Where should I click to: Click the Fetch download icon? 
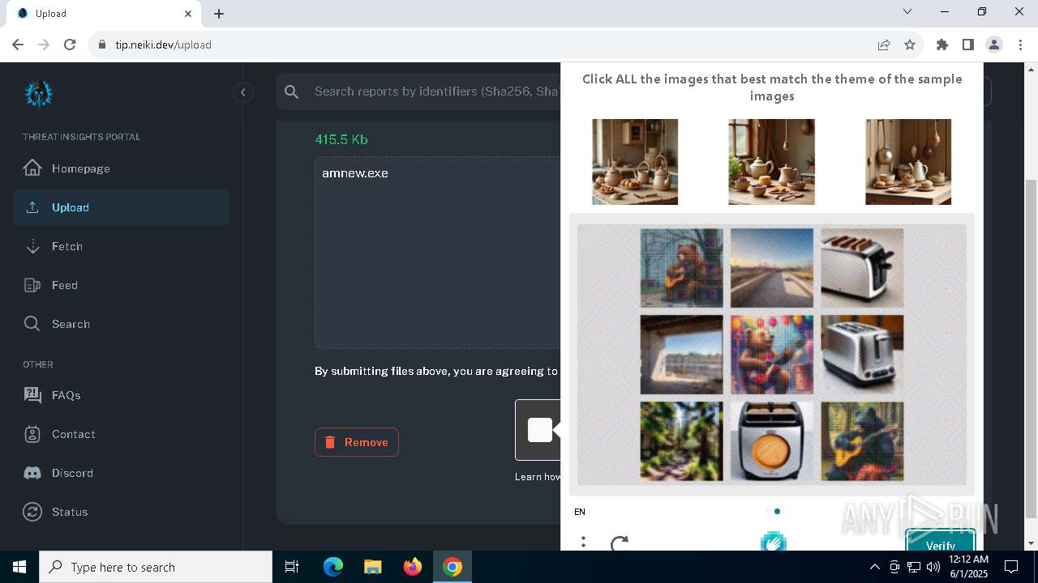[x=32, y=246]
